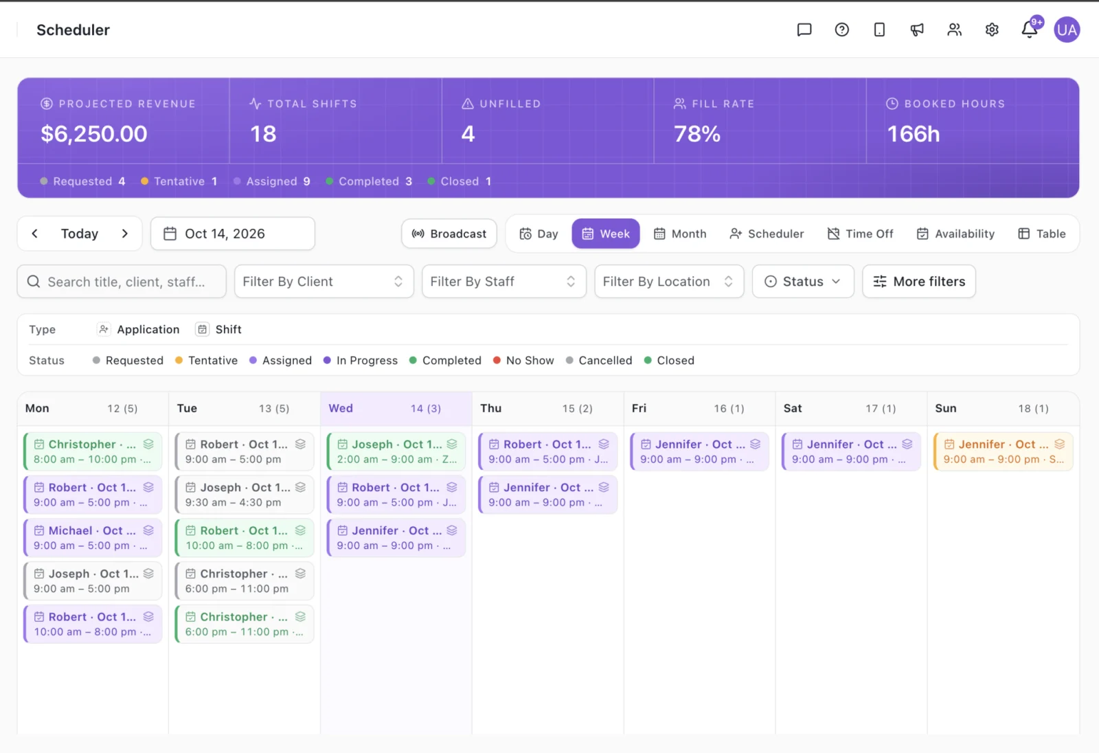This screenshot has height=753, width=1099.
Task: Switch to Month view
Action: click(x=680, y=234)
